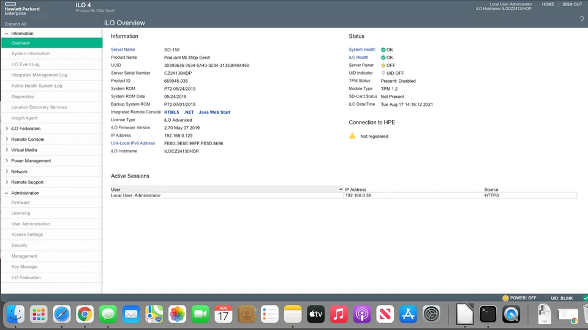This screenshot has width=588, height=330.
Task: Launch the HTML5 remote console link
Action: coord(171,112)
